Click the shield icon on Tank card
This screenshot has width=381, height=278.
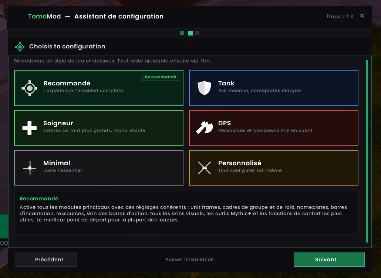(204, 88)
